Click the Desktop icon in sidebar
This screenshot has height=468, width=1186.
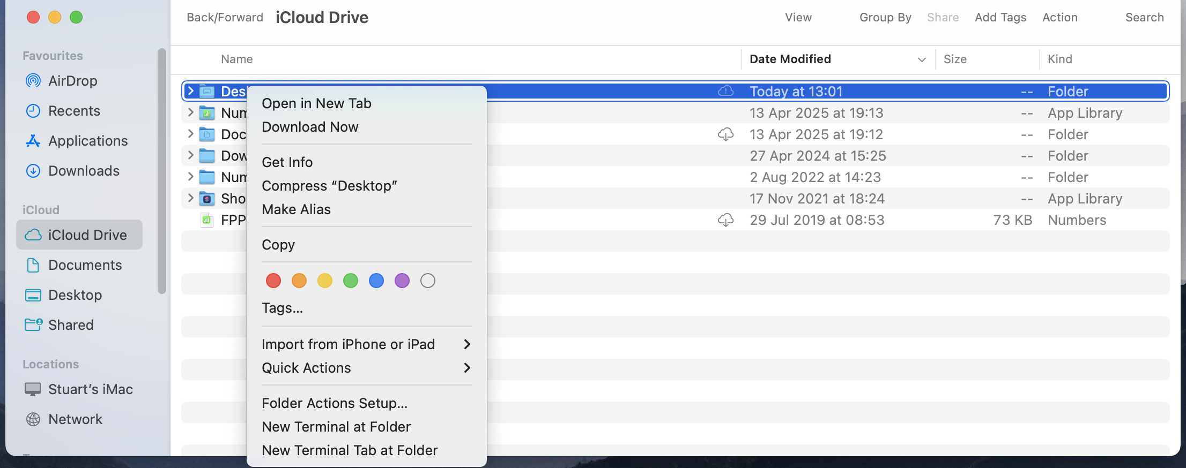33,295
